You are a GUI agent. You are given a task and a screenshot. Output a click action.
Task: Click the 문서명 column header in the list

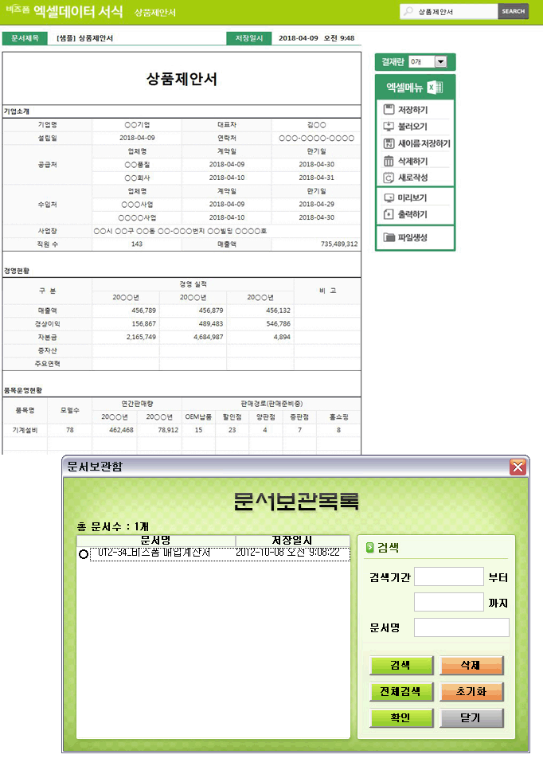tap(156, 541)
